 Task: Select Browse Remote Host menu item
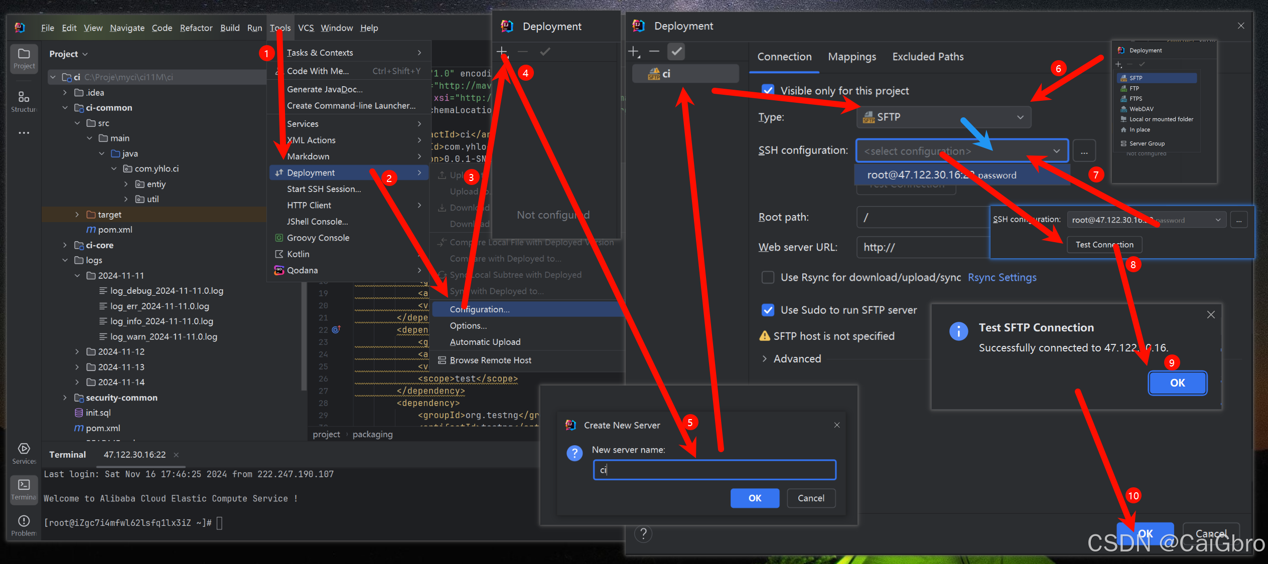coord(490,360)
